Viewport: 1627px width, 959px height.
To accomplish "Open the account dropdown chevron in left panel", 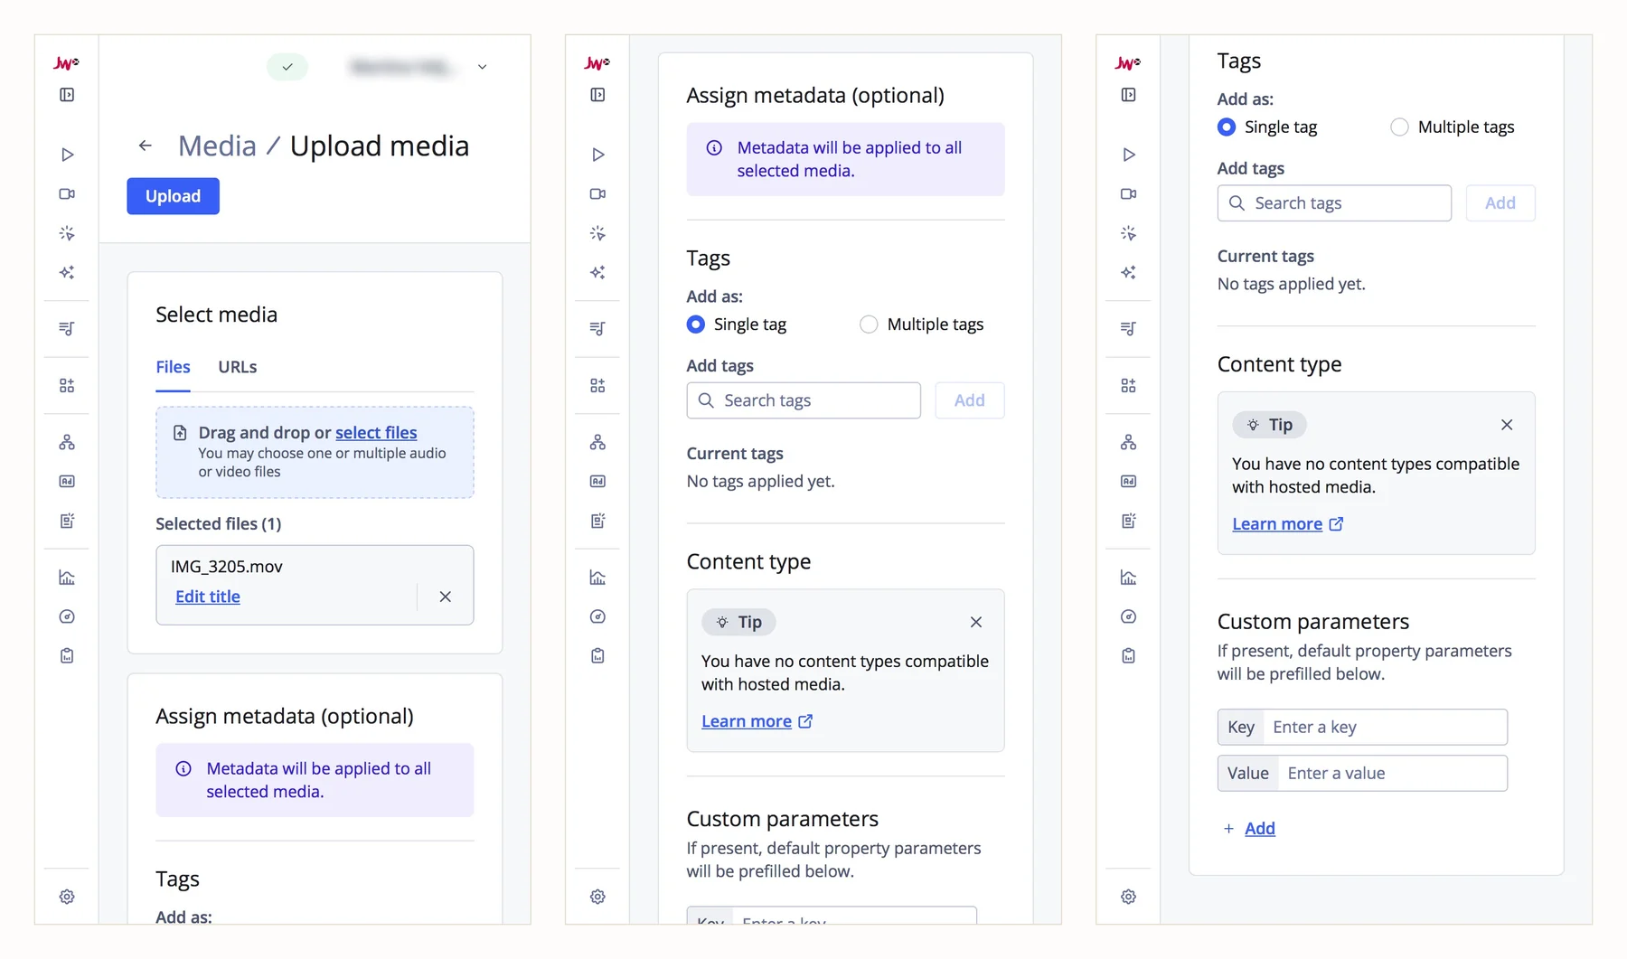I will (x=483, y=67).
